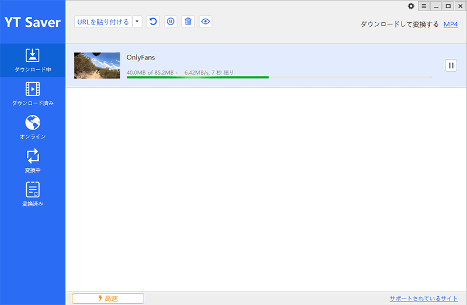Toggle private mode eye icon

click(x=205, y=22)
